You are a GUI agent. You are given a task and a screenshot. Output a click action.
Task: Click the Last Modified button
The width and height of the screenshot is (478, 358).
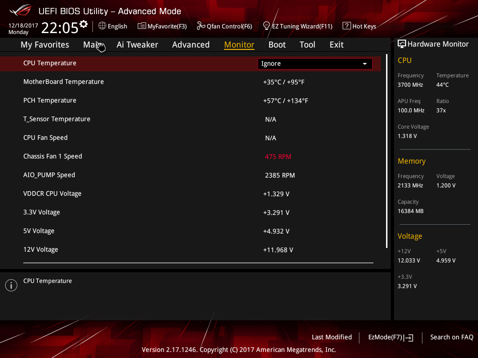(x=332, y=337)
